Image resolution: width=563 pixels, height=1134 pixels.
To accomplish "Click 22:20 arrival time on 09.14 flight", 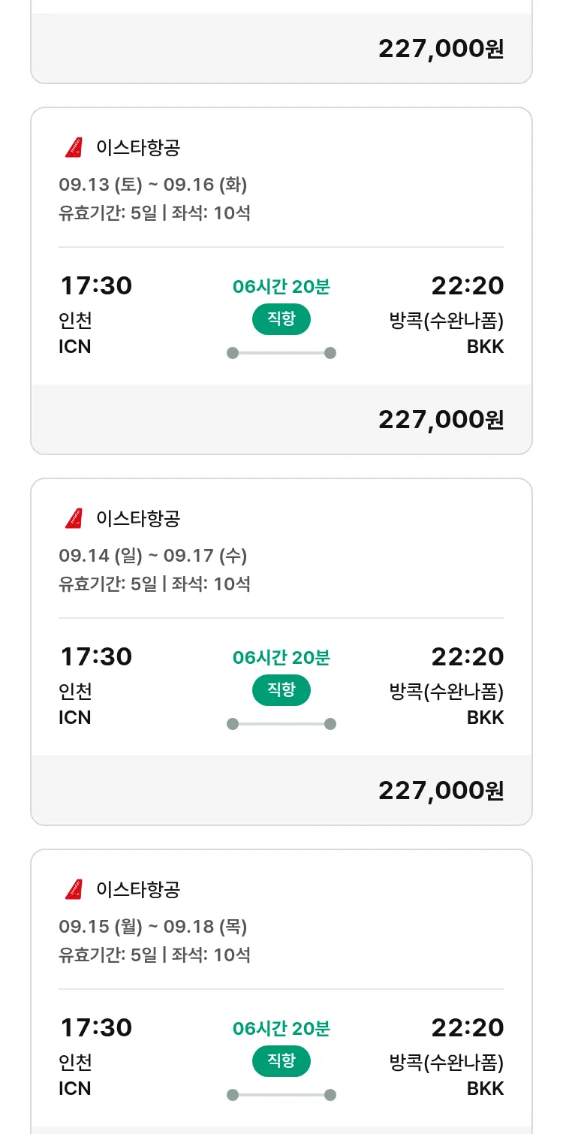I will tap(467, 657).
